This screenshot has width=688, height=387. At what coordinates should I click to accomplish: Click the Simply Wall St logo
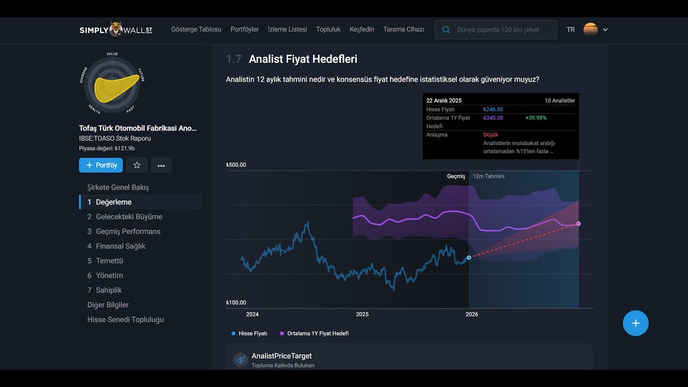point(116,30)
